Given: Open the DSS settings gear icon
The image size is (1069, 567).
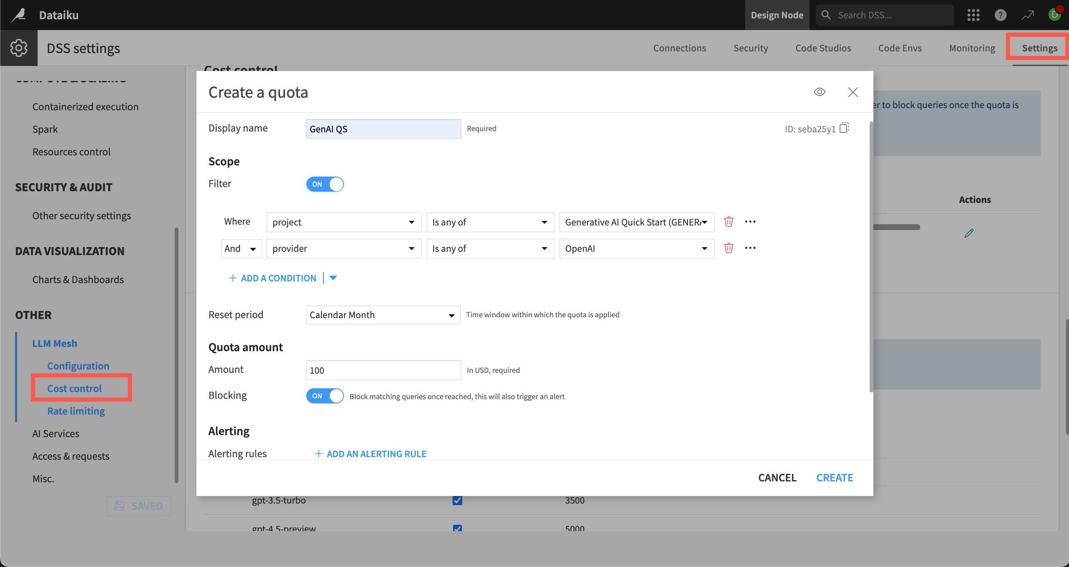Looking at the screenshot, I should click(x=19, y=48).
